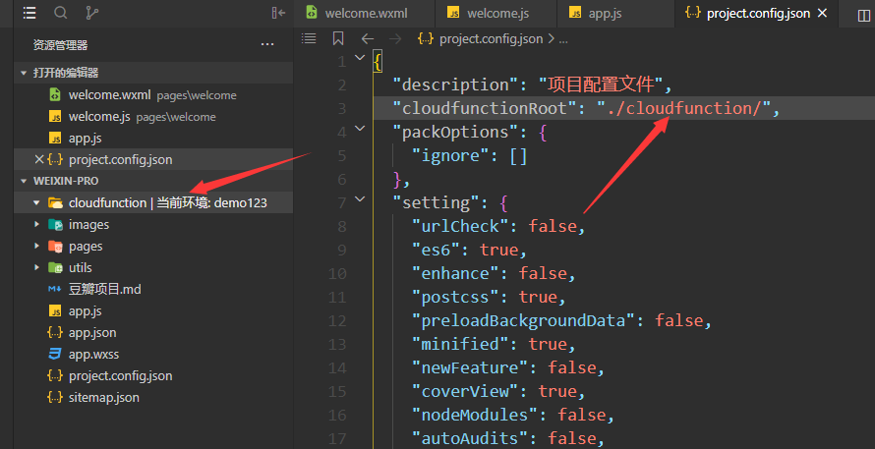Switch to the welcome.wxml tab

[x=365, y=14]
